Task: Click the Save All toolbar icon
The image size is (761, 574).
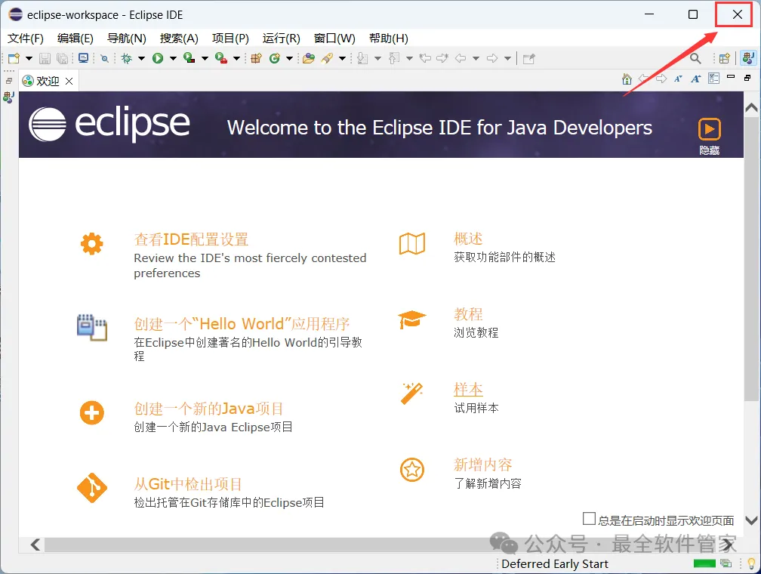Action: coord(62,59)
